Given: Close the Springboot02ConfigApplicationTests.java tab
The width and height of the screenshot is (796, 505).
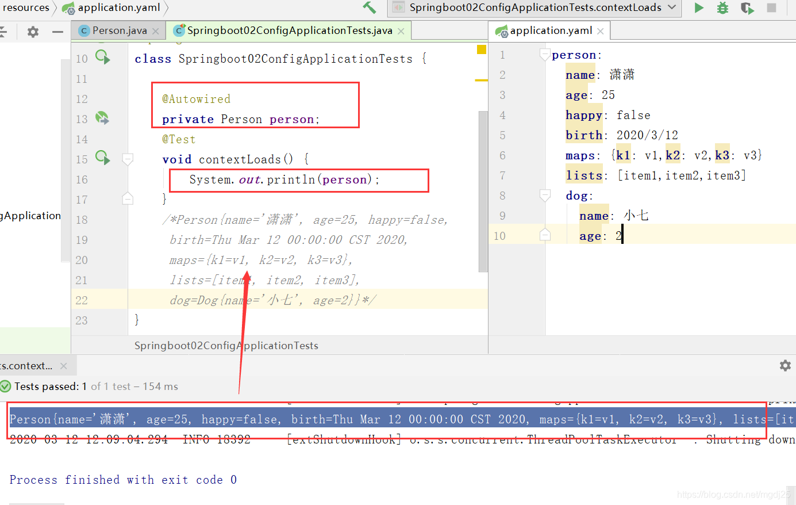Looking at the screenshot, I should coord(401,31).
